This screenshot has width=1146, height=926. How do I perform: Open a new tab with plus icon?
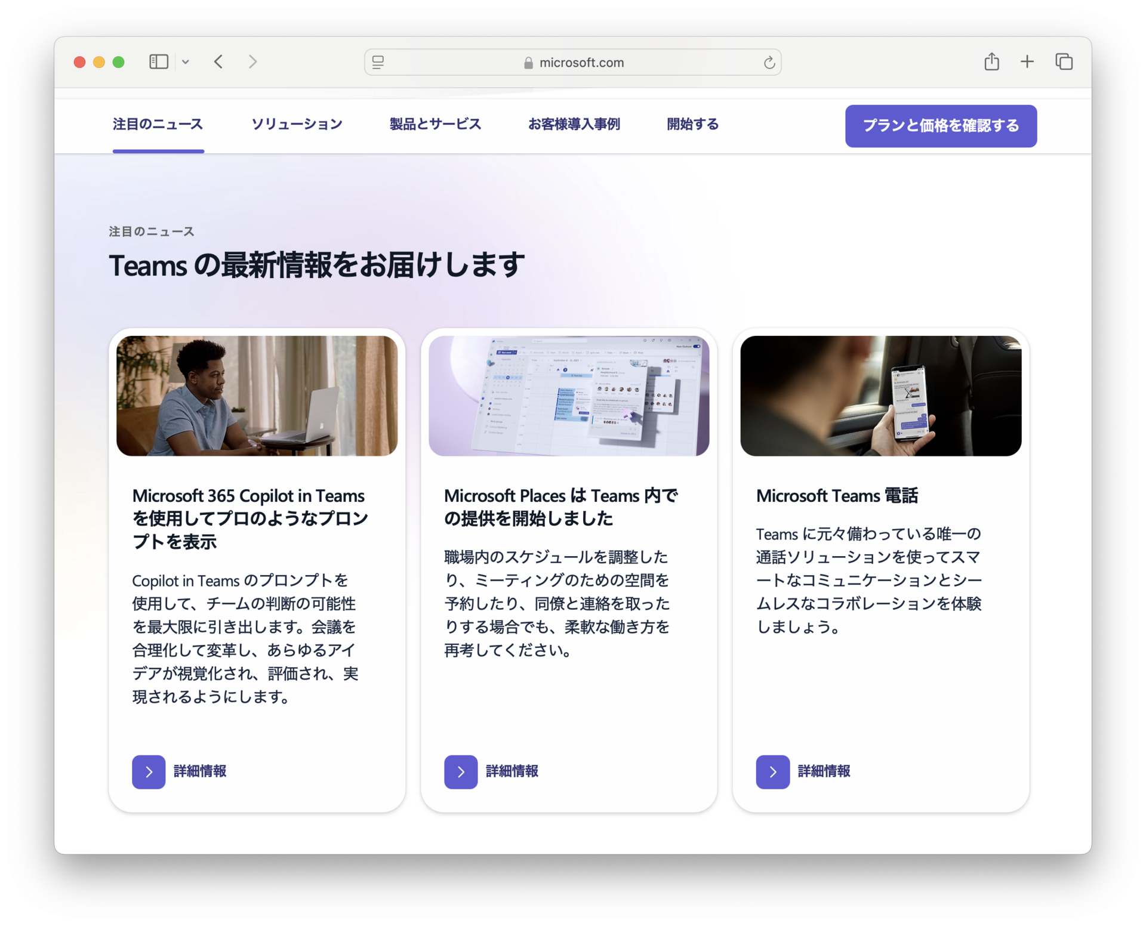[x=1027, y=61]
